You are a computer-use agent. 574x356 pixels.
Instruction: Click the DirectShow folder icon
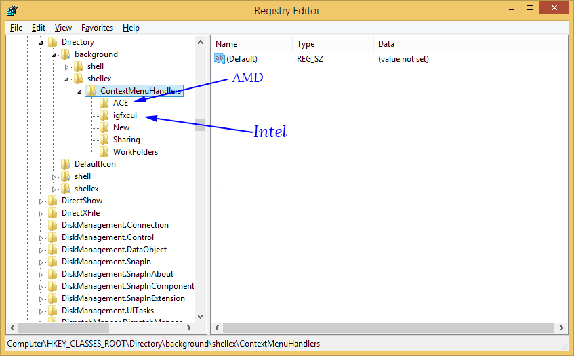click(x=53, y=200)
